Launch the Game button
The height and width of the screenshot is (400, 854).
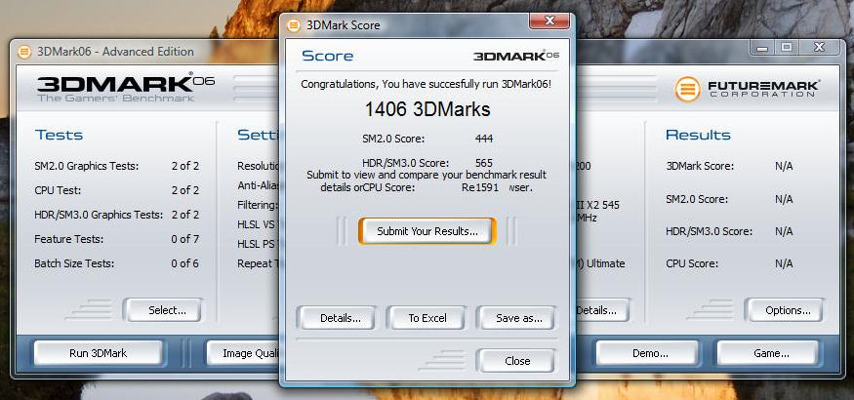[x=767, y=353]
